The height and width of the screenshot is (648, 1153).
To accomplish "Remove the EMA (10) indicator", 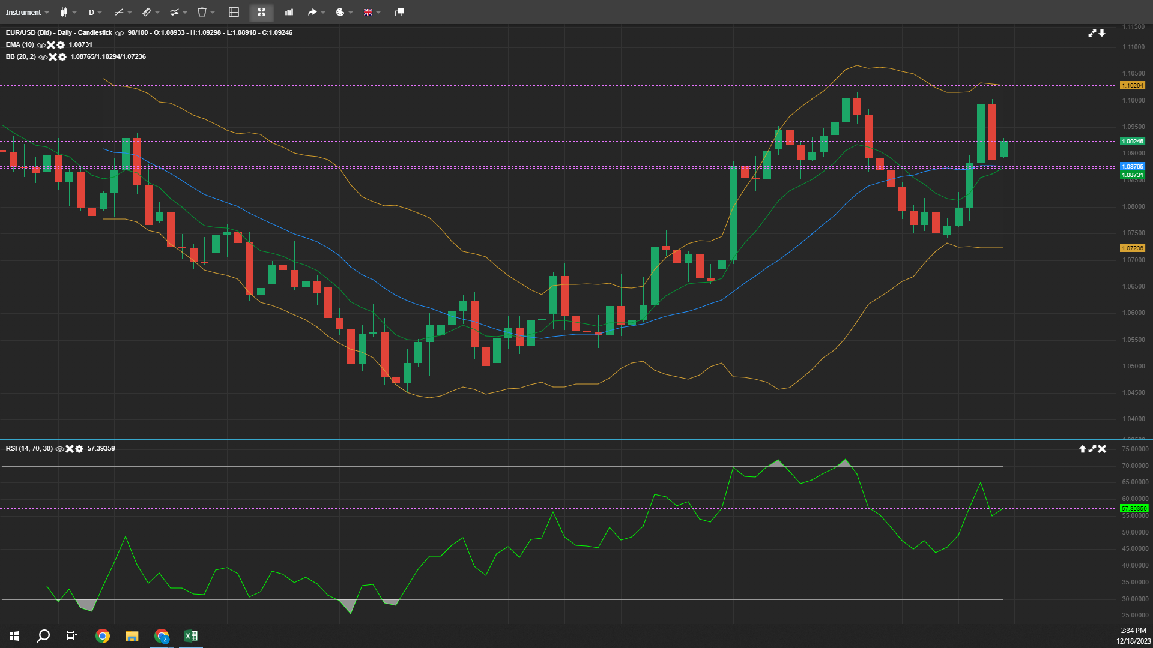I will [51, 45].
